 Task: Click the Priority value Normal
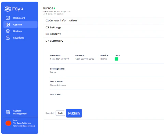point(104,59)
